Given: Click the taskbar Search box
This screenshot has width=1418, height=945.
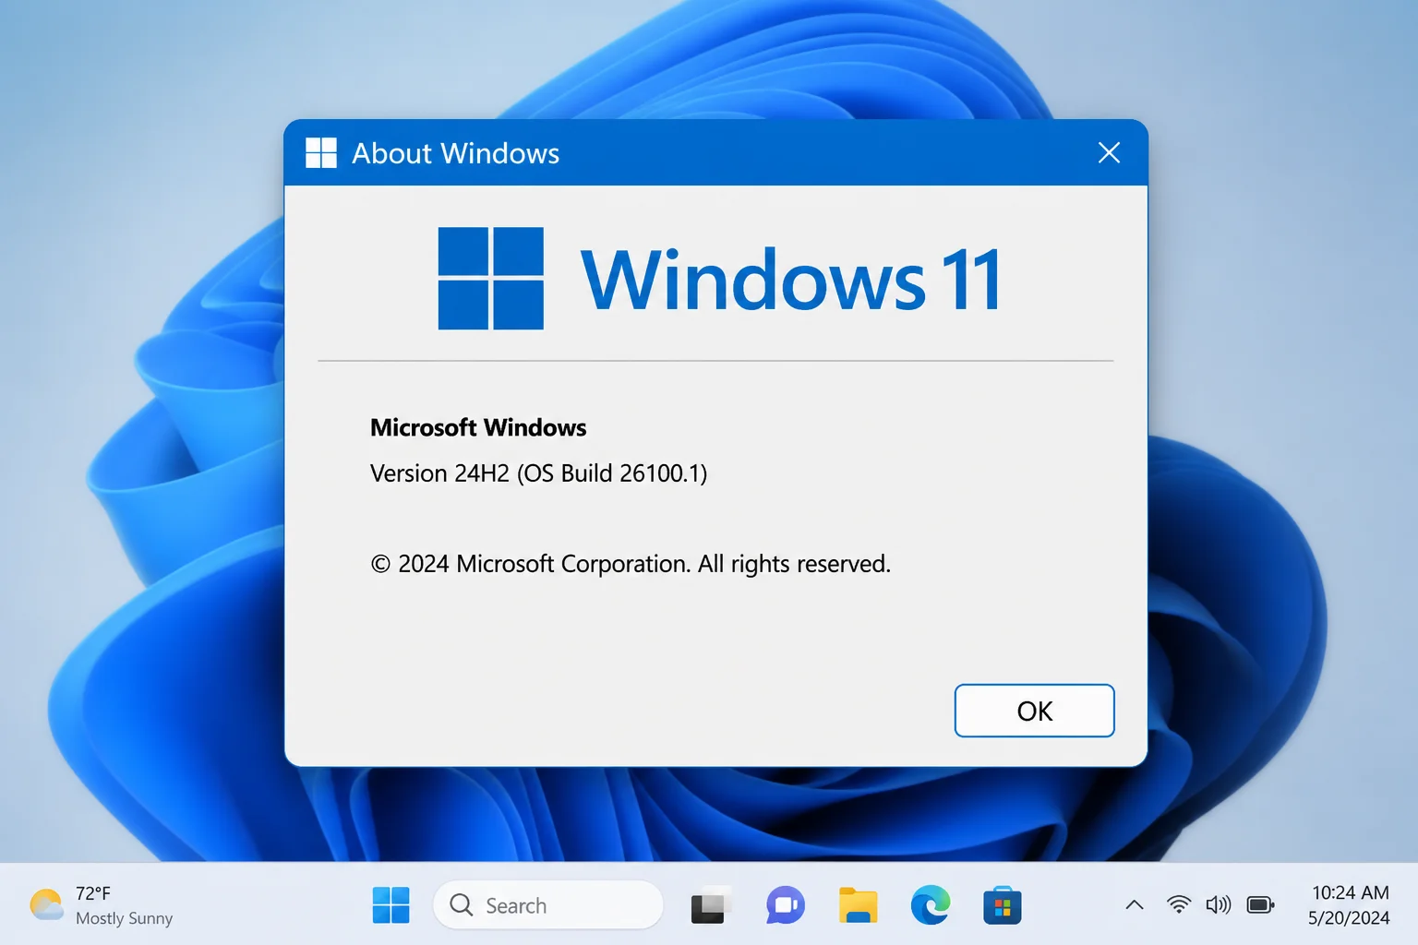Looking at the screenshot, I should 548,905.
